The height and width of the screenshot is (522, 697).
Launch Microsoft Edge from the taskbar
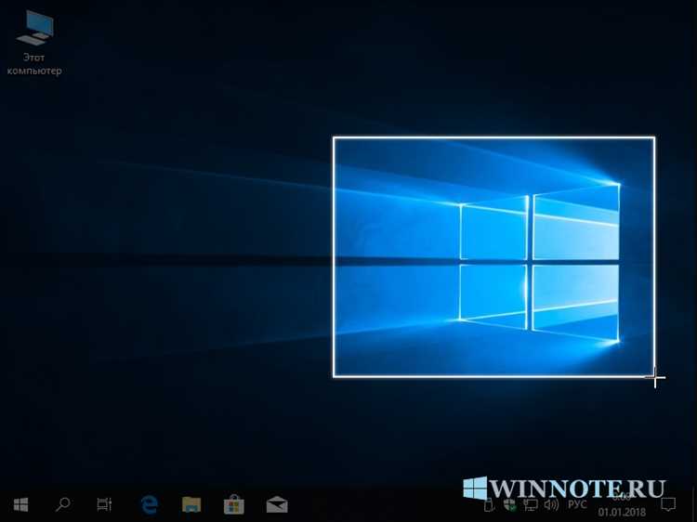pos(150,505)
